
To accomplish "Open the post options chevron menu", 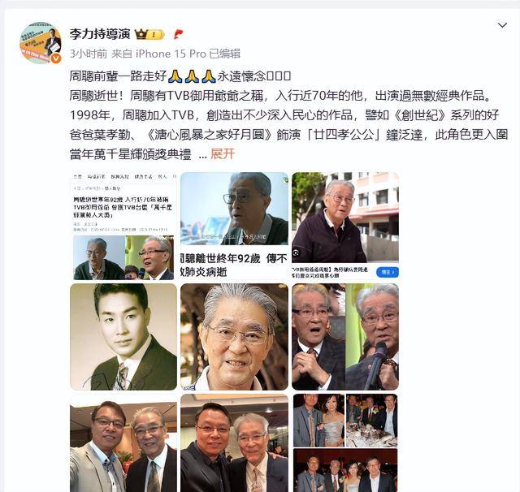I will click(x=502, y=25).
